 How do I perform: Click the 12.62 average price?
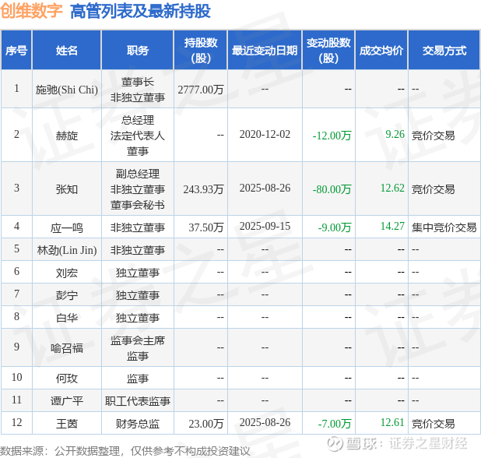392,188
